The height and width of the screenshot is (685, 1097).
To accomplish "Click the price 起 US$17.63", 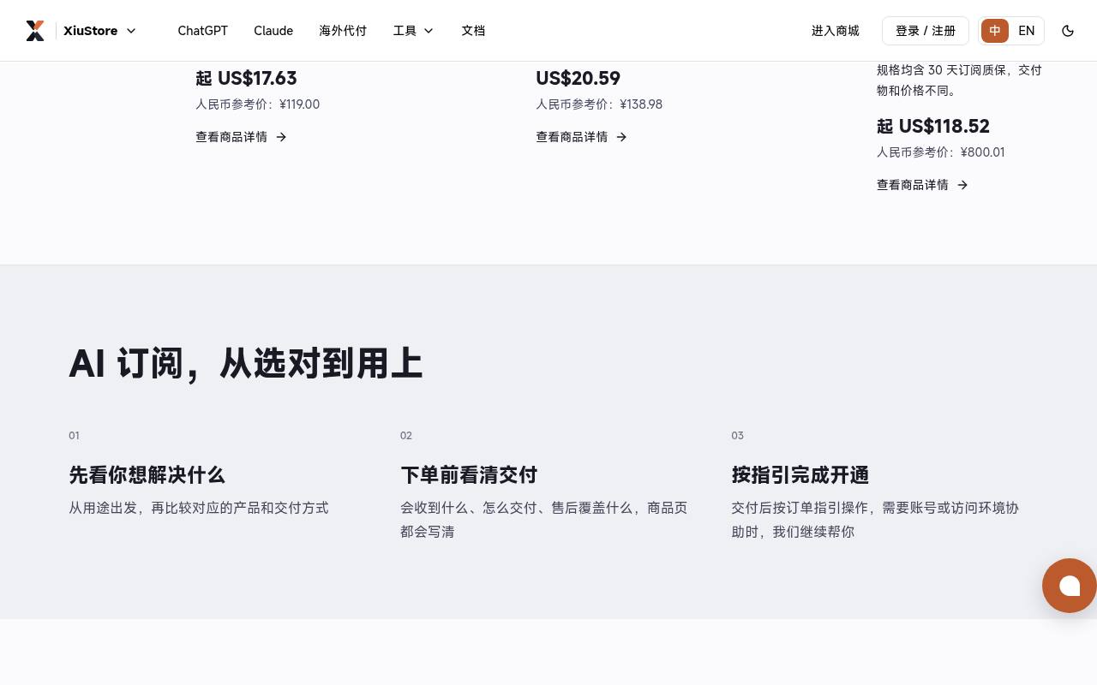I will (246, 79).
